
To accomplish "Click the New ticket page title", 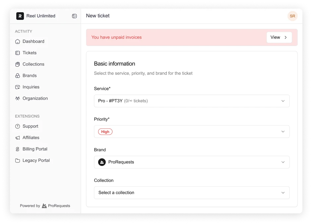I will (x=98, y=16).
